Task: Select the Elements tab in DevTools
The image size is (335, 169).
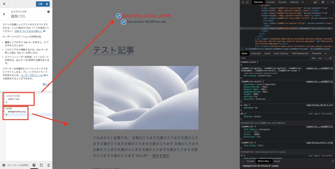Action: point(258,2)
